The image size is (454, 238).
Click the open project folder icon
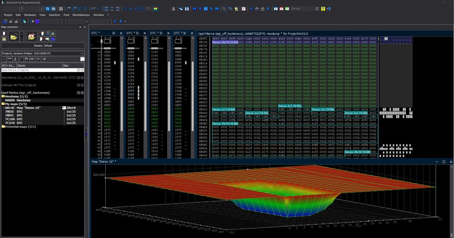14,37
